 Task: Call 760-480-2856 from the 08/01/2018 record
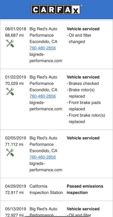(43, 48)
